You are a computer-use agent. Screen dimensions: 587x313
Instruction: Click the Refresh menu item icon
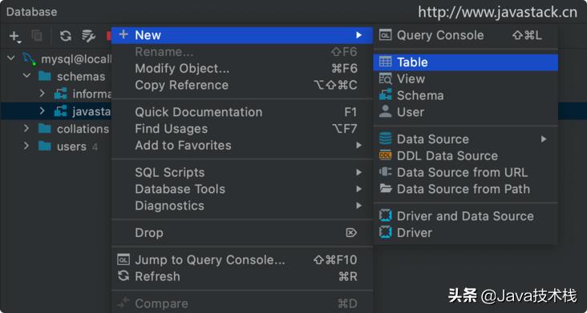coord(123,276)
